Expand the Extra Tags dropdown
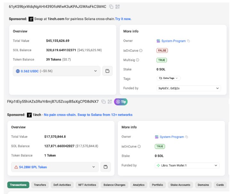Image resolution: width=230 pixels, height=194 pixels. (x=168, y=78)
